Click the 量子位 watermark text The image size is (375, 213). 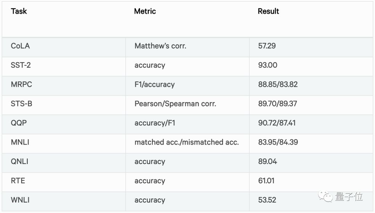(349, 197)
